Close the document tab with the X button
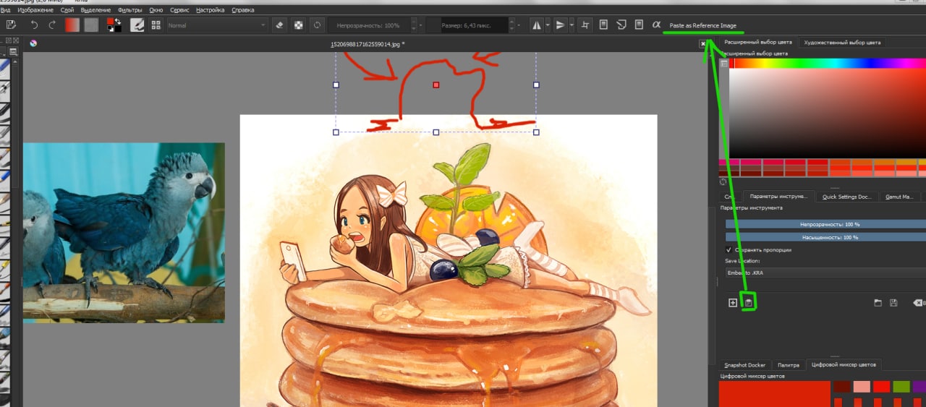Screen dimensions: 926x407 pos(702,44)
